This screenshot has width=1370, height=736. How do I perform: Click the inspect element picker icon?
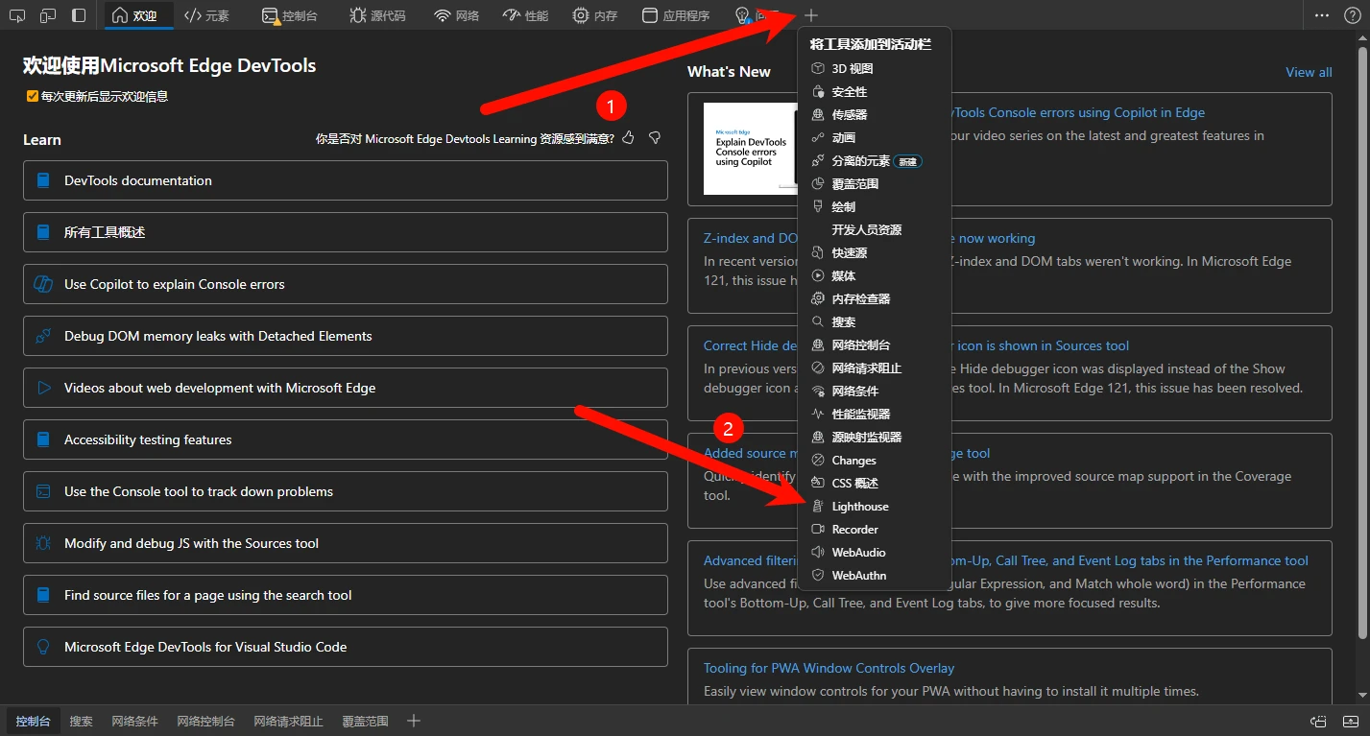pos(16,15)
